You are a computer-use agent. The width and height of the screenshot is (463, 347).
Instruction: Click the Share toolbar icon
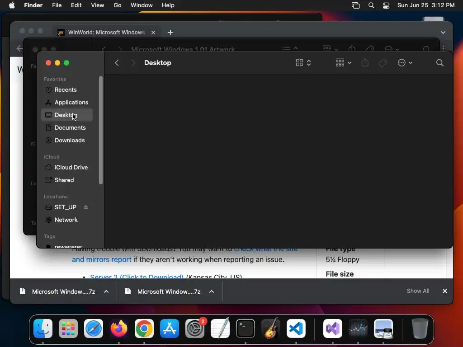[365, 63]
